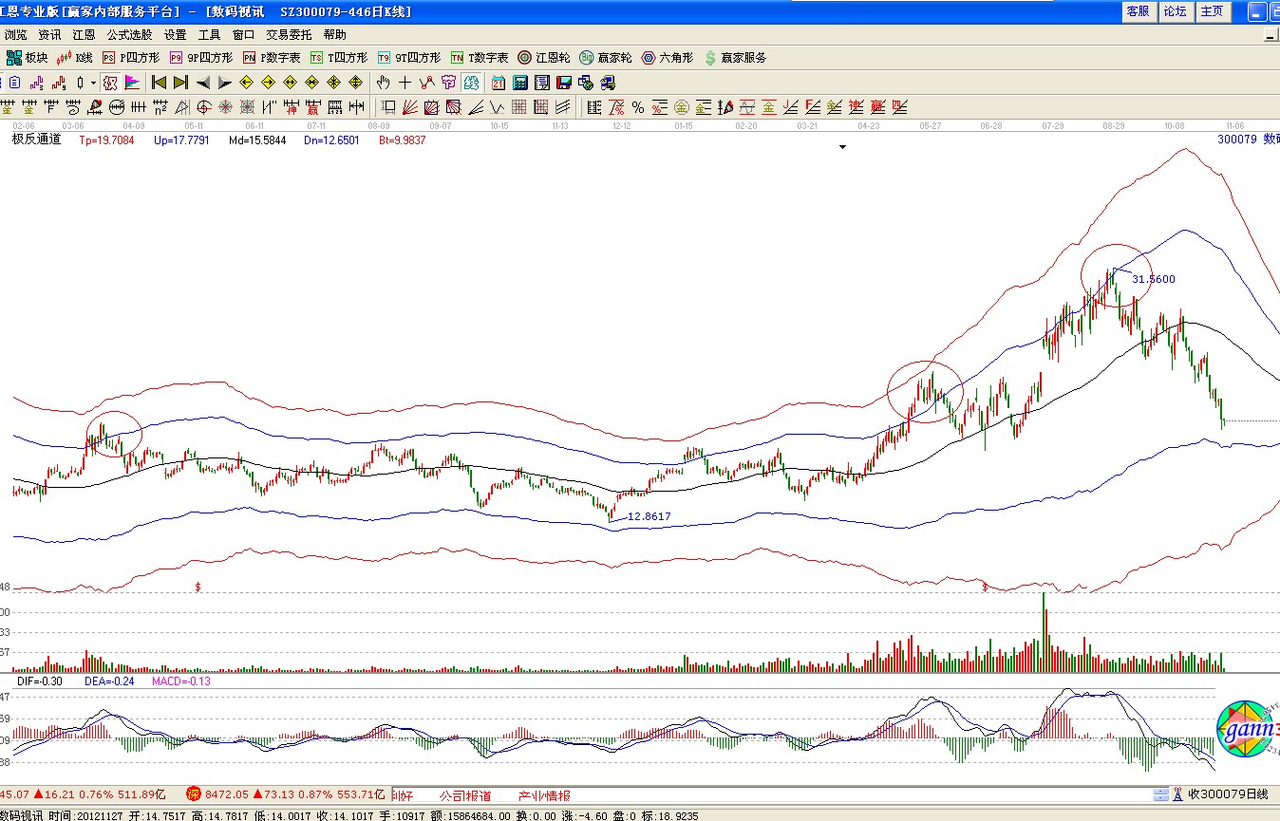Select the hand pan tool
This screenshot has height=821, width=1280.
pyautogui.click(x=384, y=83)
